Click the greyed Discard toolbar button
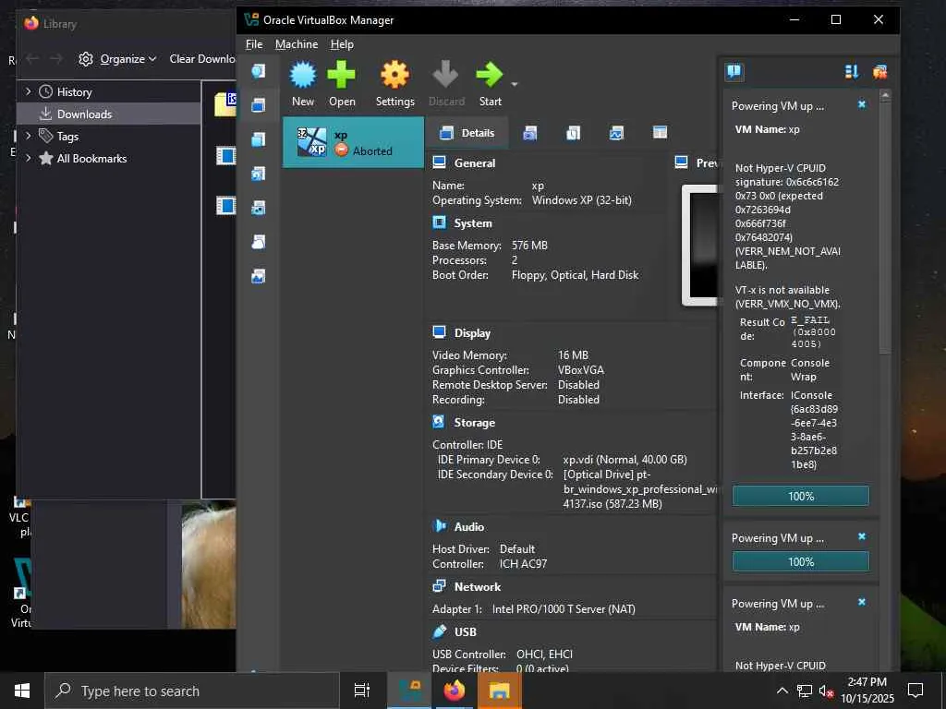The image size is (946, 709). pos(446,84)
